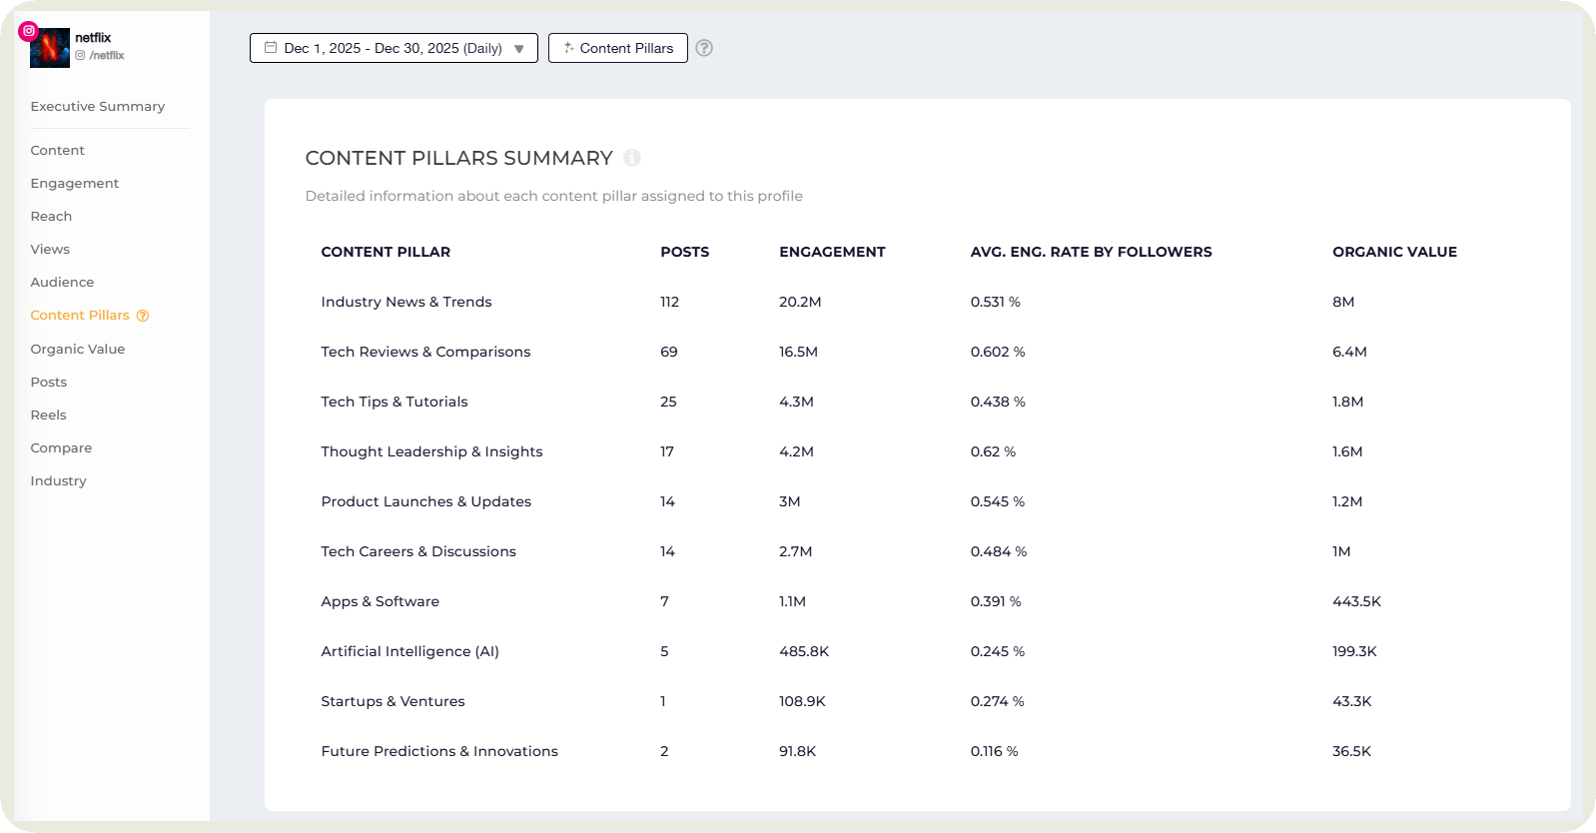
Task: Click 112 posts value for Industry News
Action: pyautogui.click(x=669, y=302)
